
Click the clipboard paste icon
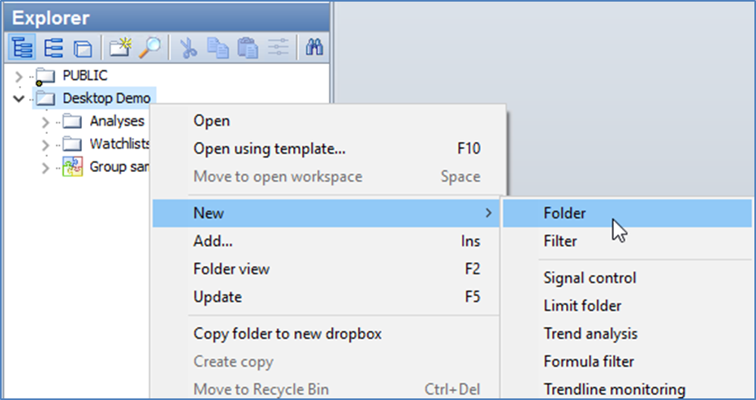tap(247, 49)
